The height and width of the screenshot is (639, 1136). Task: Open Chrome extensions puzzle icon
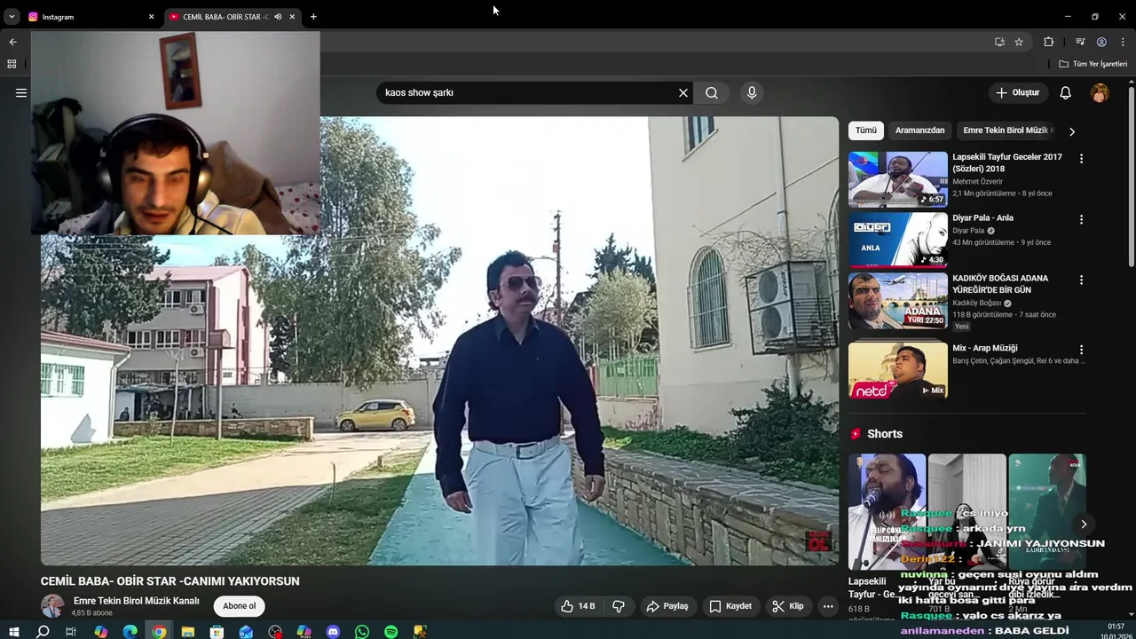pos(1048,42)
